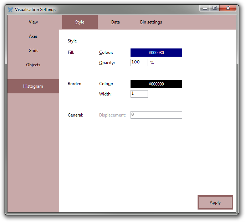
Task: Maximize the Visualisation Settings window
Action: click(215, 8)
